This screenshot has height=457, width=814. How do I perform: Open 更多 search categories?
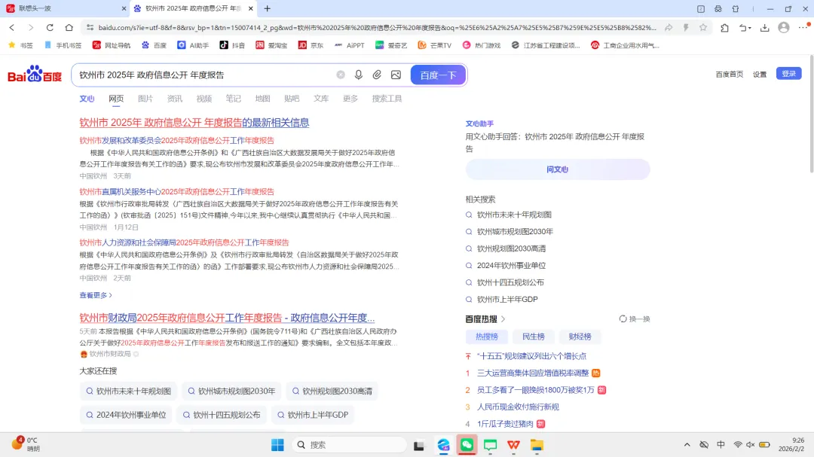[x=350, y=99]
